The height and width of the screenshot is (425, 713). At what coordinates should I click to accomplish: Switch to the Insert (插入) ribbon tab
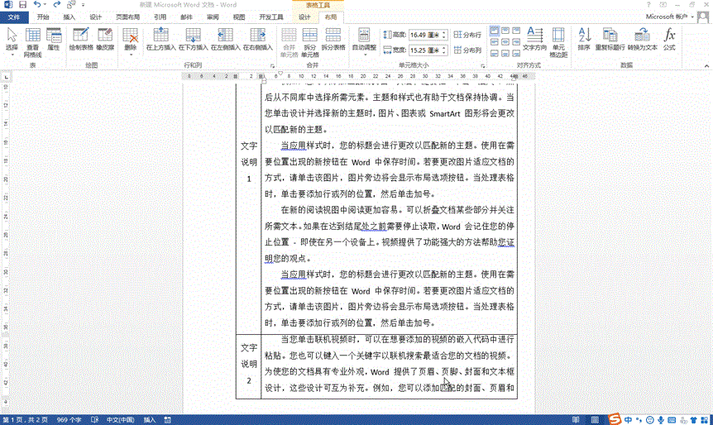(x=69, y=17)
